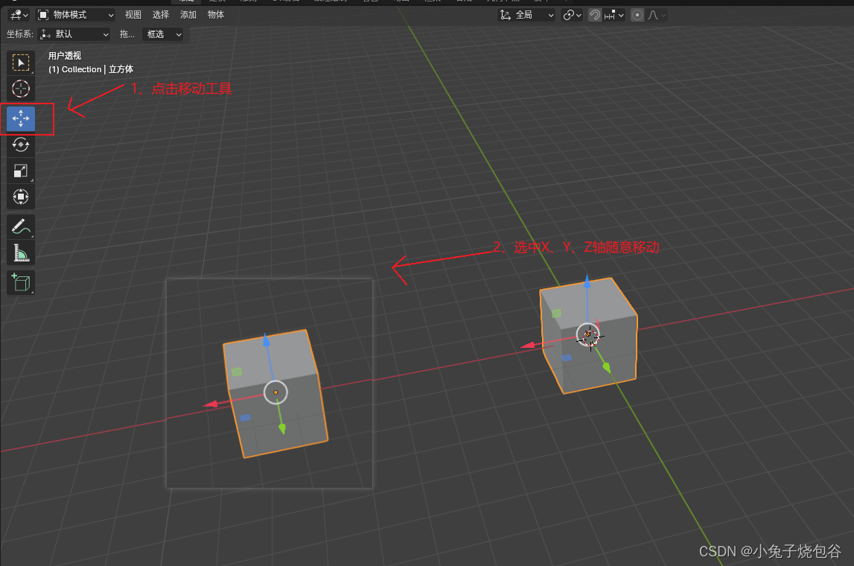Open the pivot point dropdown
The height and width of the screenshot is (566, 854).
(x=572, y=15)
